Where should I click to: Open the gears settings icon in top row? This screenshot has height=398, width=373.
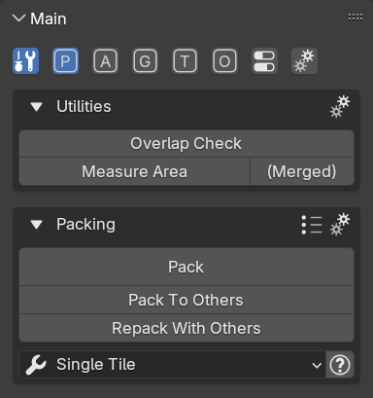(x=304, y=61)
